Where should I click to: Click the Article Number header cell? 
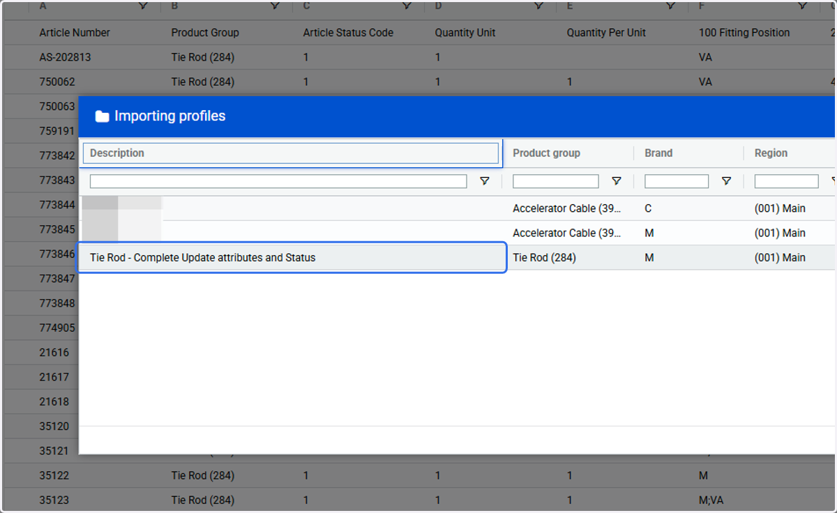[x=75, y=33]
